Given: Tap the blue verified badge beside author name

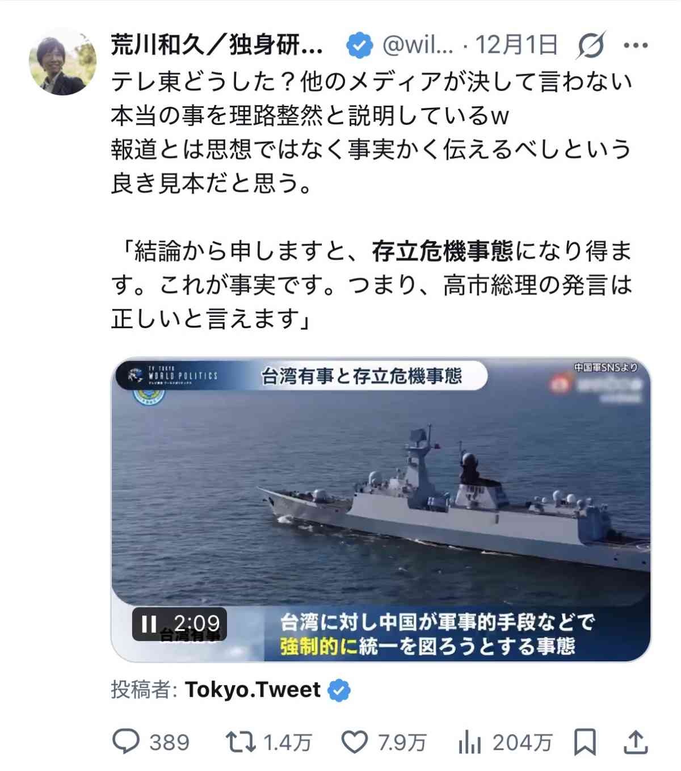Looking at the screenshot, I should coord(359,45).
